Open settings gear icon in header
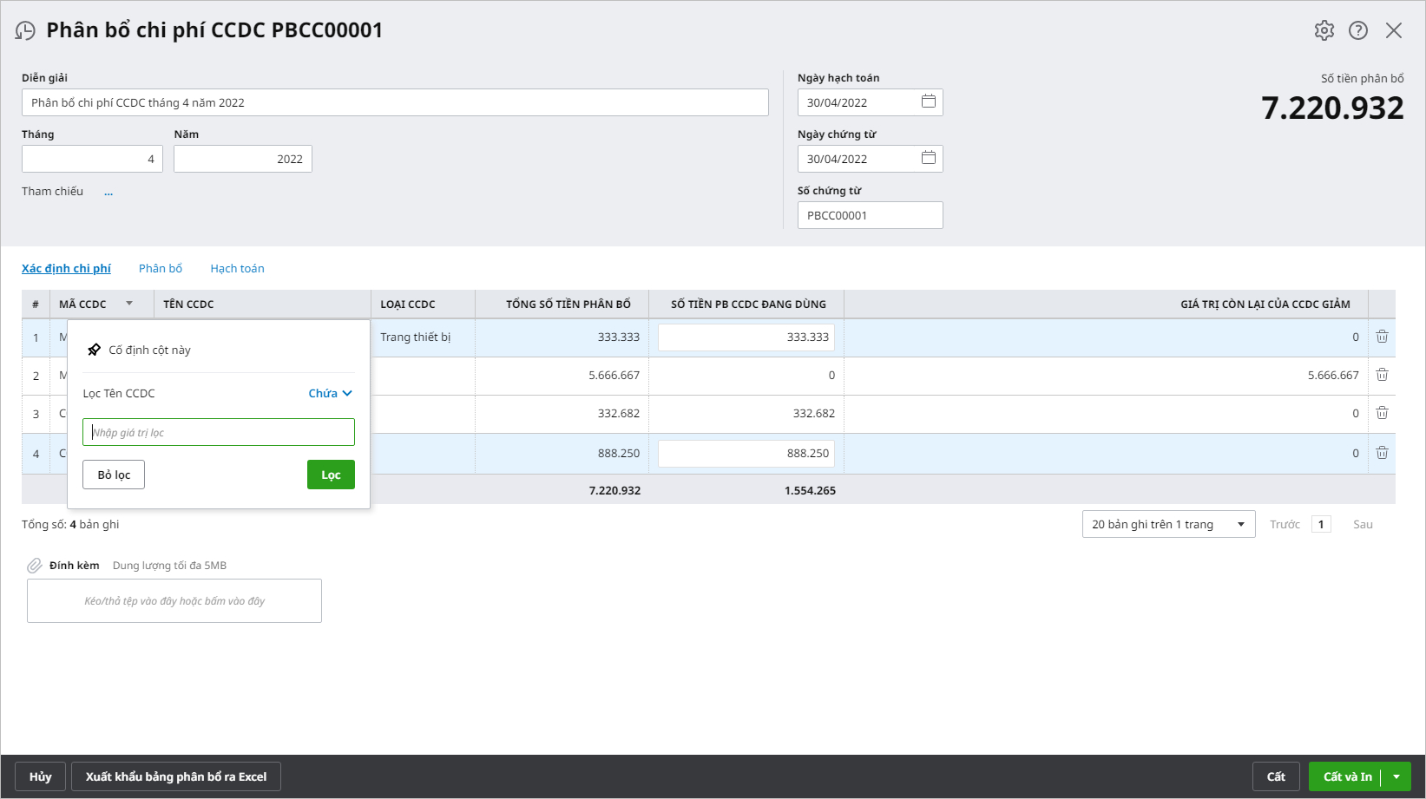This screenshot has width=1426, height=799. click(x=1324, y=30)
